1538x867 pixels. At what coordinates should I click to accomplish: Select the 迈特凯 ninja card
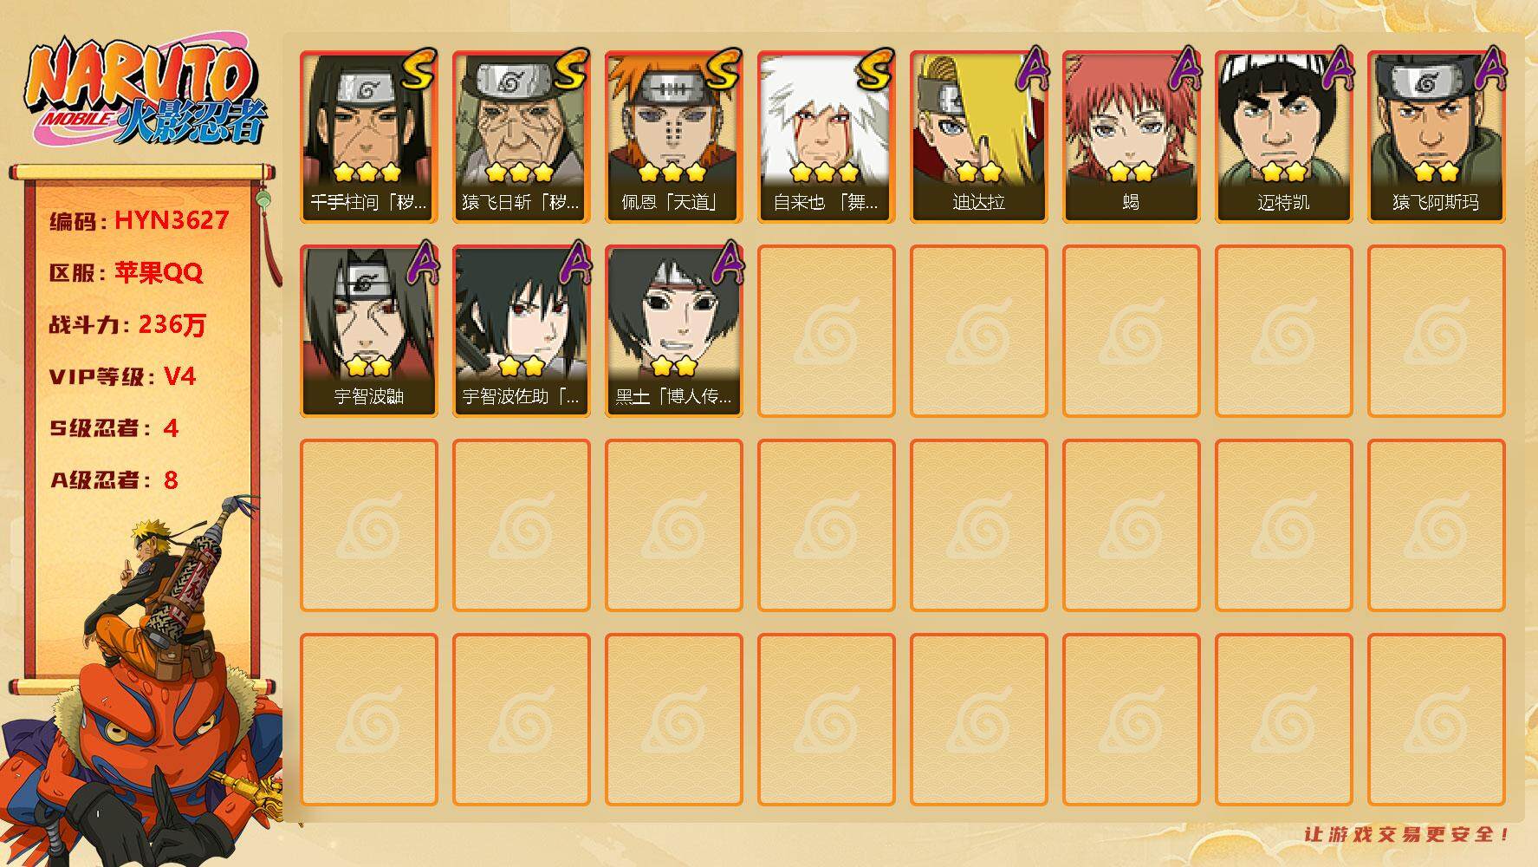[x=1284, y=137]
